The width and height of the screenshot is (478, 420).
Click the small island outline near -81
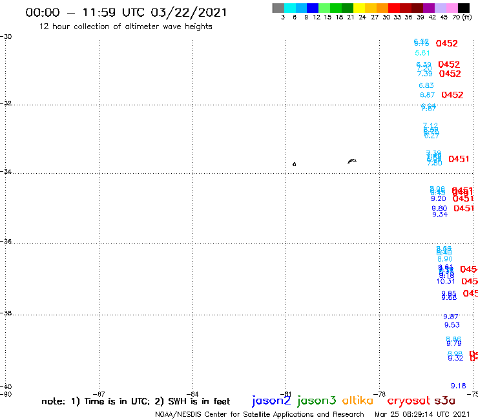coord(294,164)
